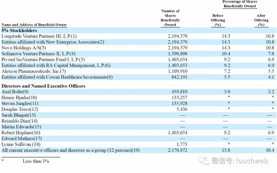The height and width of the screenshot is (173, 277).
Task: Click the share count 1,590,808 for Sofinnova
Action: click(177, 54)
